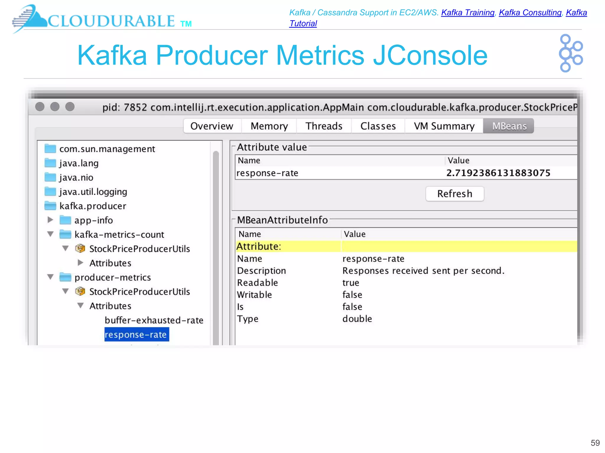Click the kafka.producer folder icon
Viewport: 605px width, 453px height.
[50, 206]
